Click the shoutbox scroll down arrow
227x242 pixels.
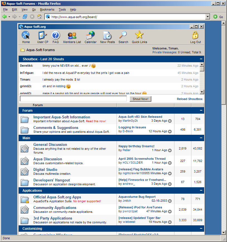click(202, 92)
